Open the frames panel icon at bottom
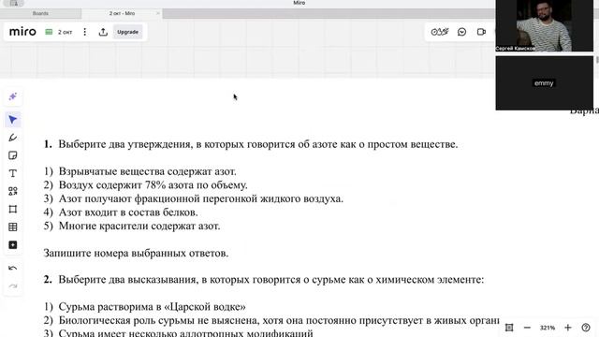Viewport: 599px width, 337px height. 509,328
